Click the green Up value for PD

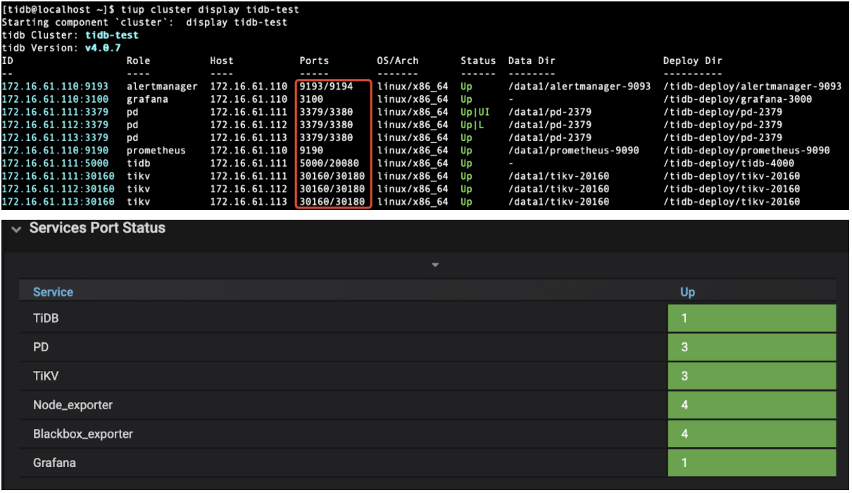[752, 347]
